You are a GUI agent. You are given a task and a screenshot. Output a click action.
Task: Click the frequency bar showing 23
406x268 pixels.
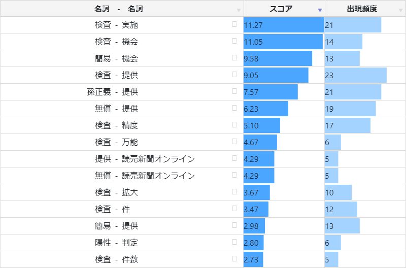coord(355,75)
